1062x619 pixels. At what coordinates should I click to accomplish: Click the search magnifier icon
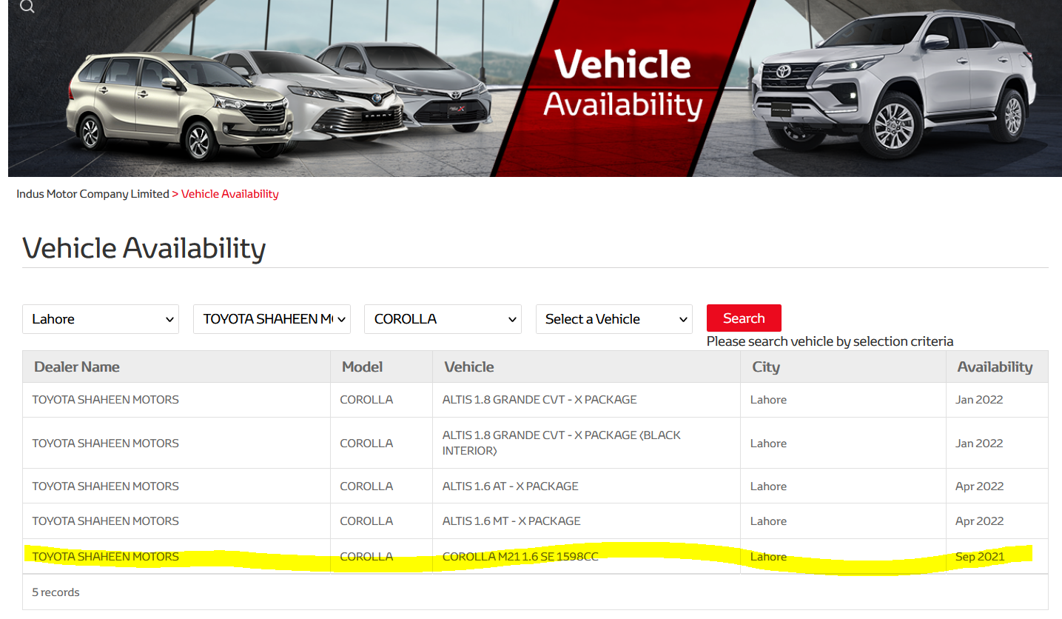pos(27,7)
